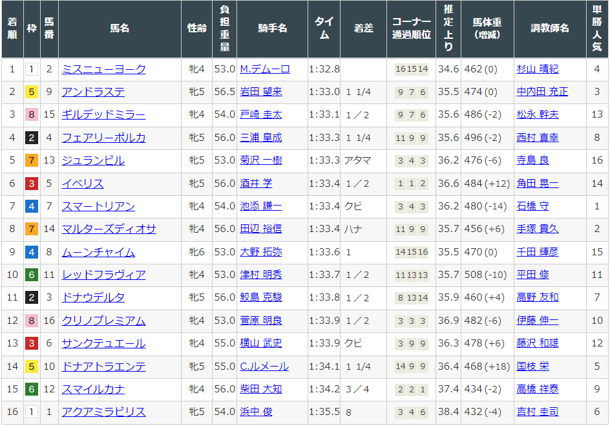
Task: Select the 着差 column header
Action: (363, 29)
